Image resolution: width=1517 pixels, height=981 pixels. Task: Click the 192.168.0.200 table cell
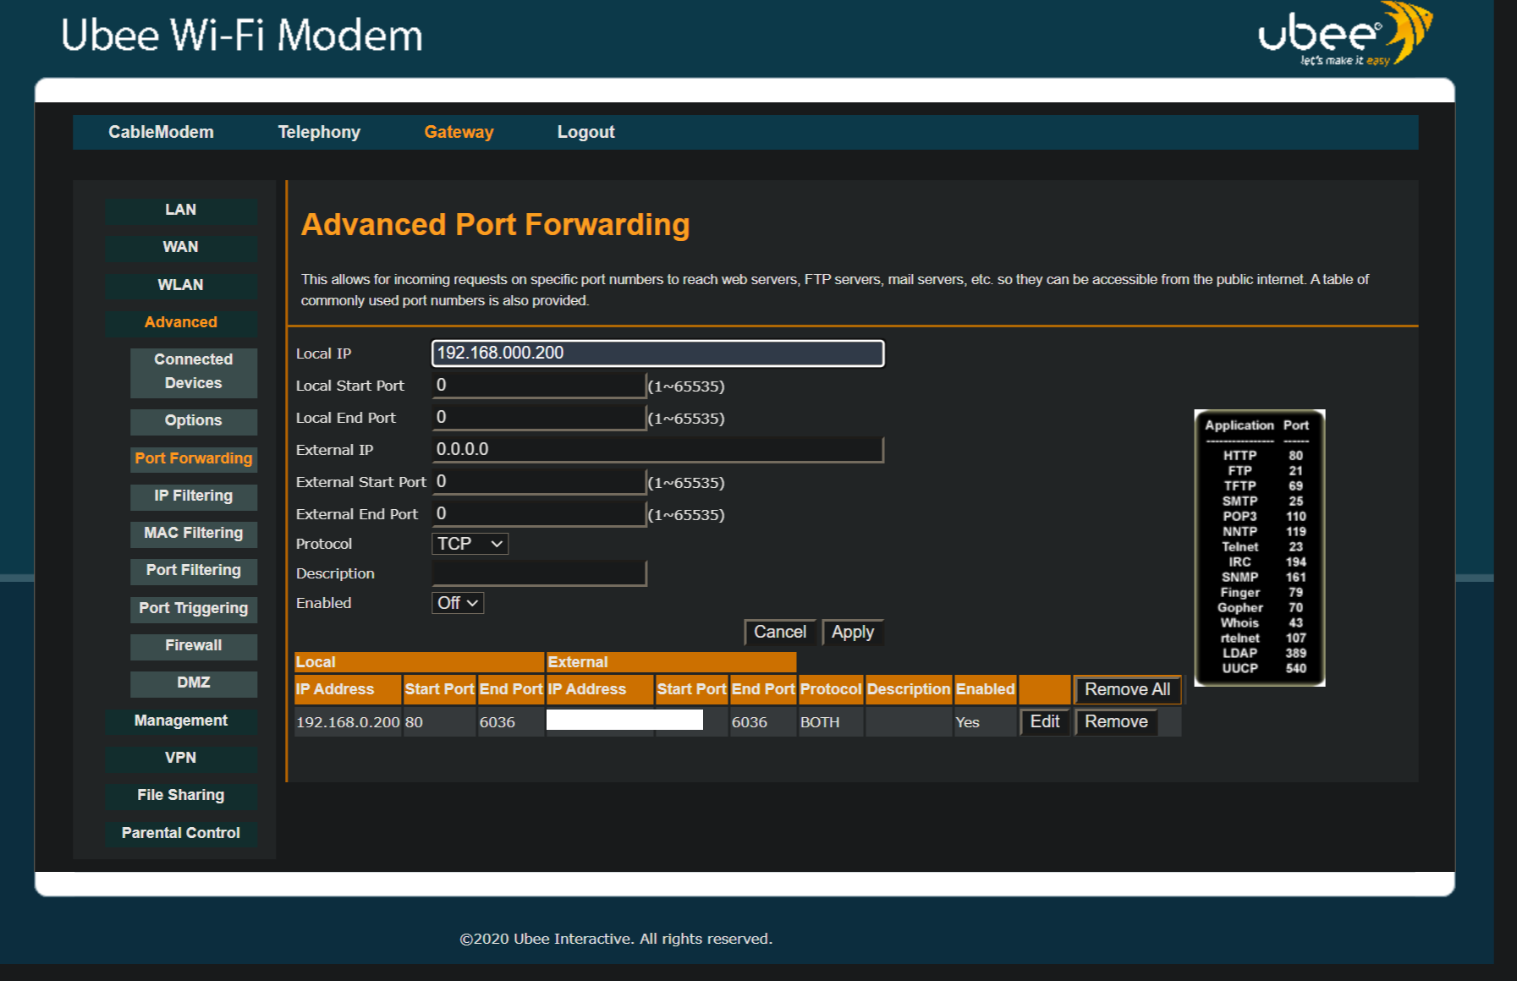(x=348, y=722)
